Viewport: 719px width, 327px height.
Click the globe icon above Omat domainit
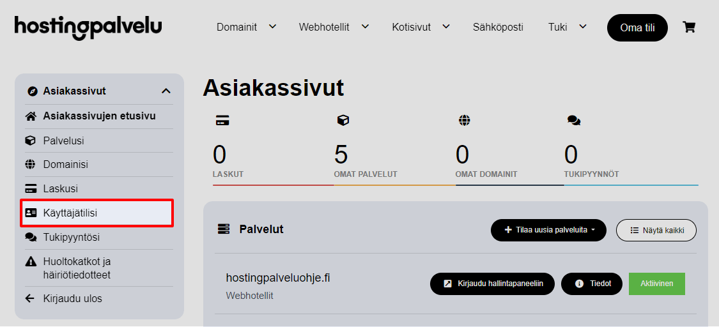464,120
